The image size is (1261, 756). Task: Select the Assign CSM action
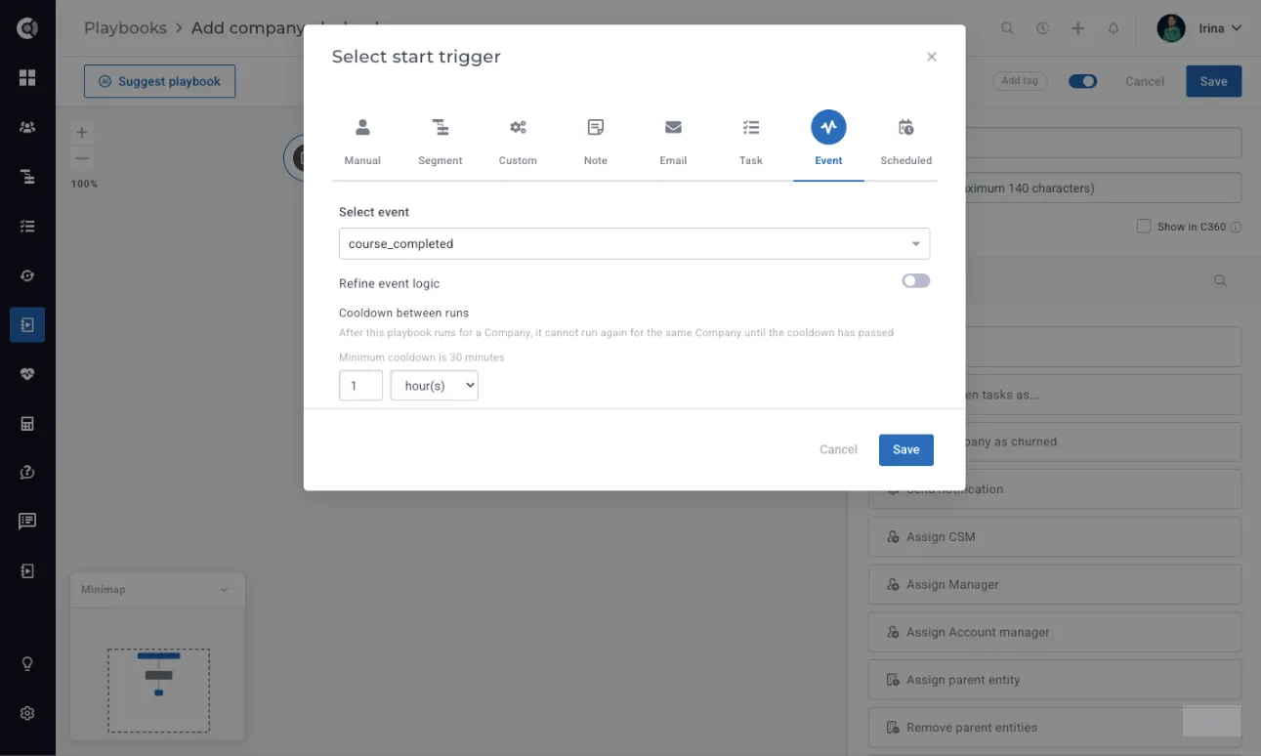pos(1055,536)
